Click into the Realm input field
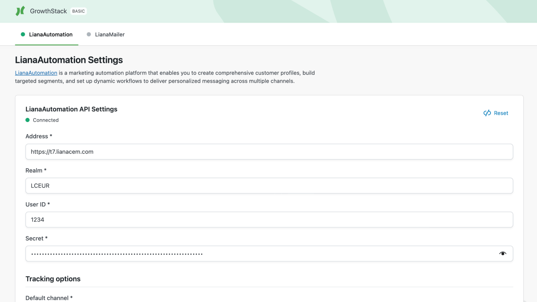The image size is (537, 302). tap(269, 186)
